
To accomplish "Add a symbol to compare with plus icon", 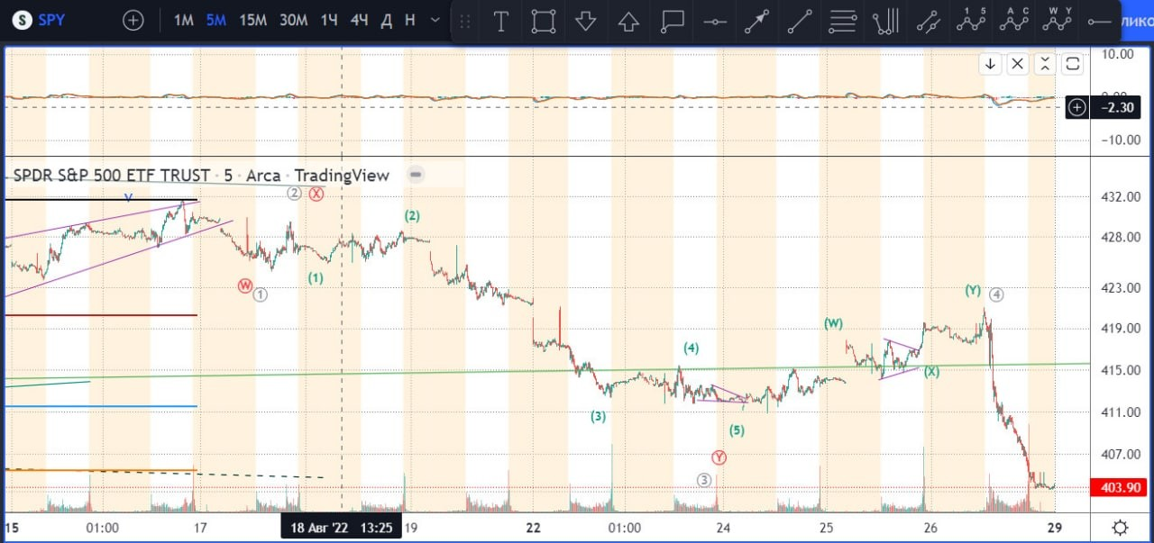I will point(133,20).
